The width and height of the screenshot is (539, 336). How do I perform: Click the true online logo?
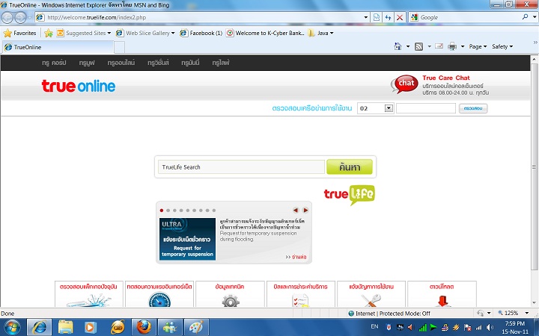79,86
